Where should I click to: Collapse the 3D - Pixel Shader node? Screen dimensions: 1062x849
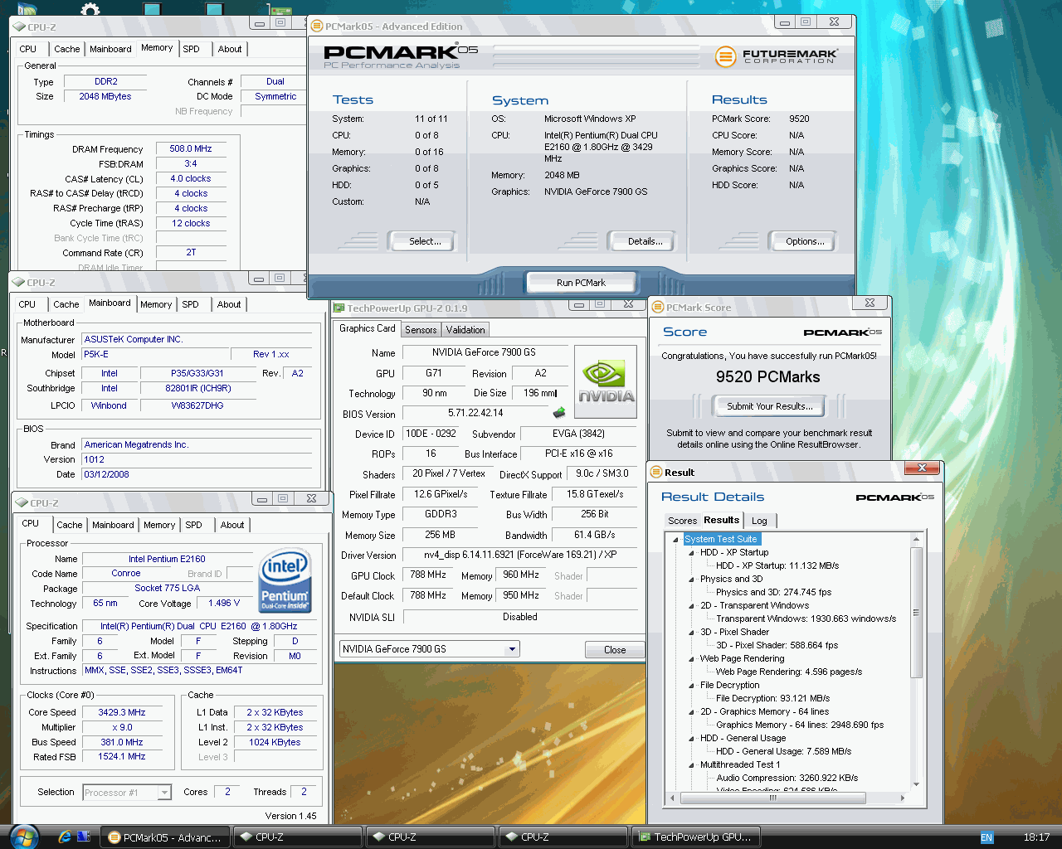(x=691, y=632)
